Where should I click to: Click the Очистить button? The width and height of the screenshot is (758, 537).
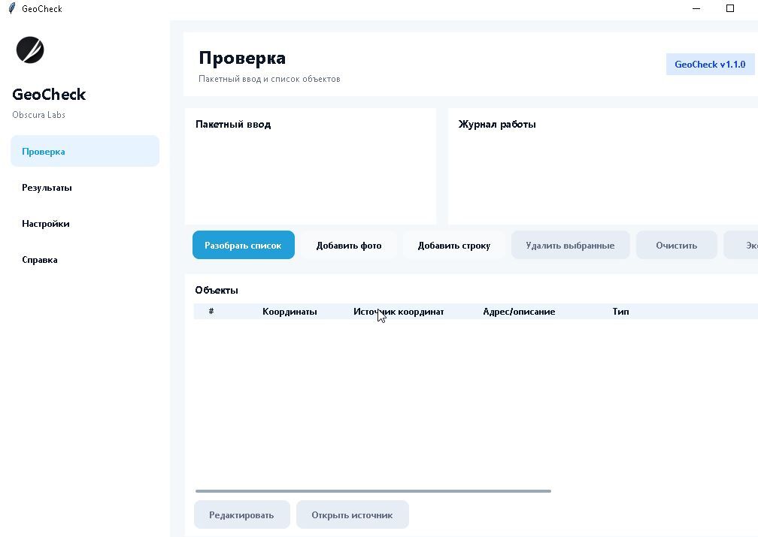tap(676, 245)
